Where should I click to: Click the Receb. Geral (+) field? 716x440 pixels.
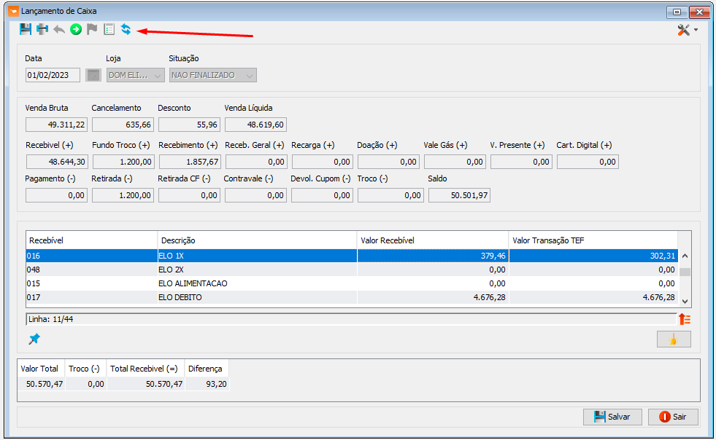(x=256, y=162)
